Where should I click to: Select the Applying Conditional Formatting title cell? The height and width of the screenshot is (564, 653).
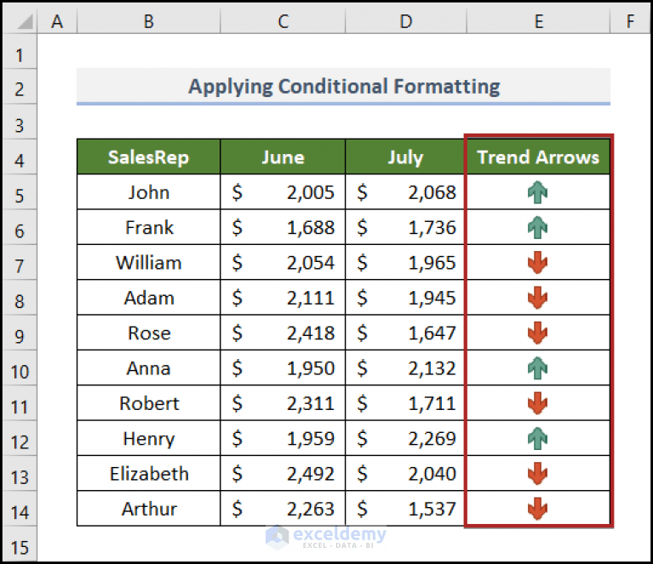click(x=344, y=87)
